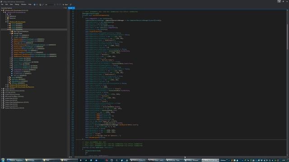The image size is (289, 162).
Task: Open the View menu
Action: (x=11, y=4)
